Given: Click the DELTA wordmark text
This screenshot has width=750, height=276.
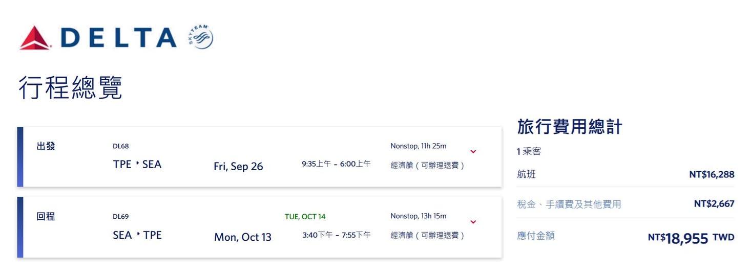Looking at the screenshot, I should (118, 38).
